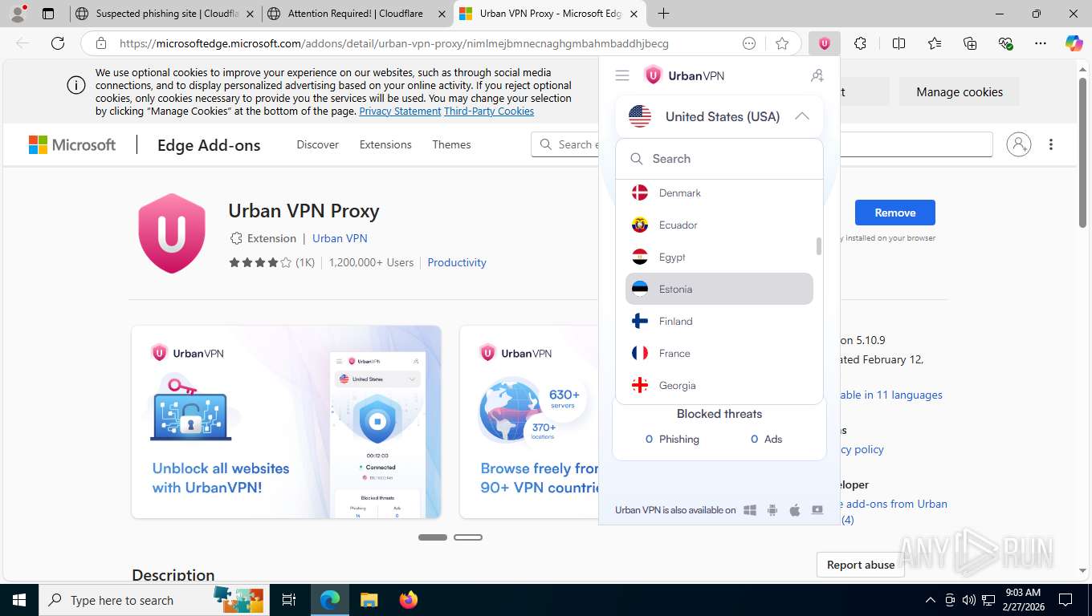Viewport: 1092px width, 616px height.
Task: Select the Urban VPN Proxy browser tab
Action: (x=548, y=14)
